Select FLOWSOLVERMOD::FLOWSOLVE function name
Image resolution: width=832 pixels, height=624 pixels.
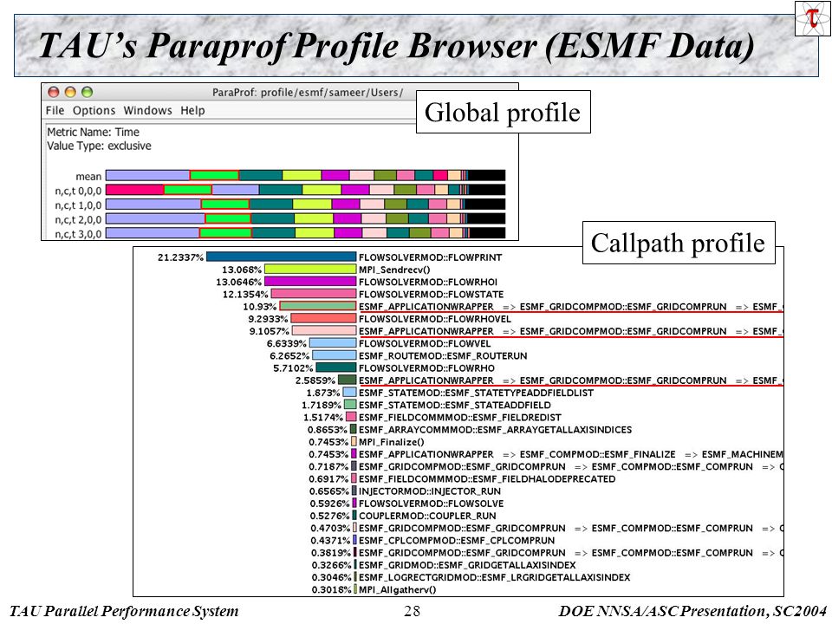pyautogui.click(x=432, y=504)
